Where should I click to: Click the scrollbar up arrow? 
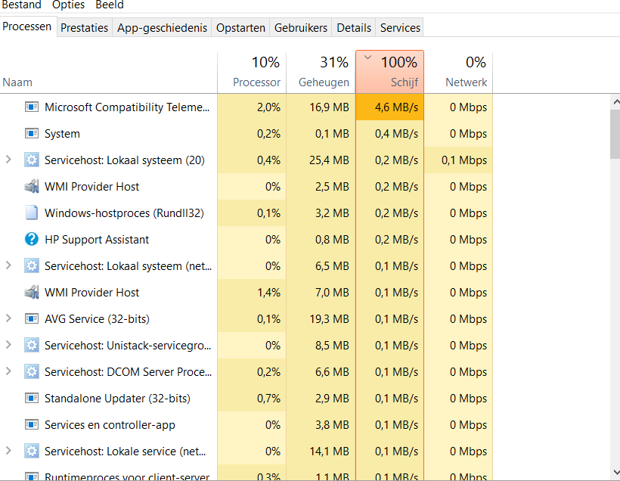point(615,102)
